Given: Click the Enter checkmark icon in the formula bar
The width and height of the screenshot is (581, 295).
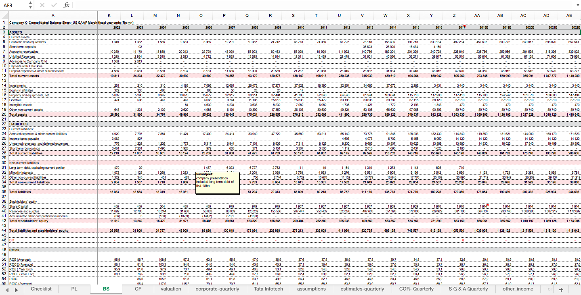Looking at the screenshot, I should pyautogui.click(x=53, y=5).
